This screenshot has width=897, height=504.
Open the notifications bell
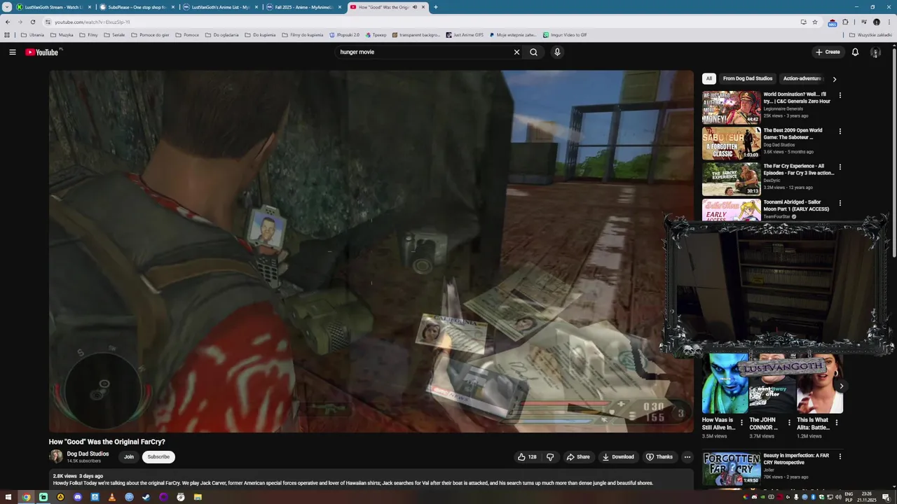[855, 52]
